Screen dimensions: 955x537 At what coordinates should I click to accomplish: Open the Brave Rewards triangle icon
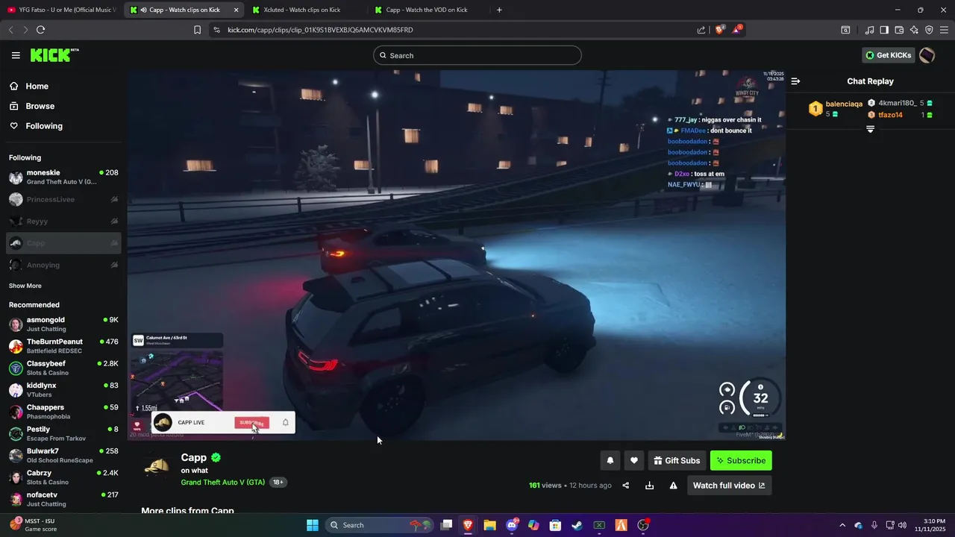(737, 30)
